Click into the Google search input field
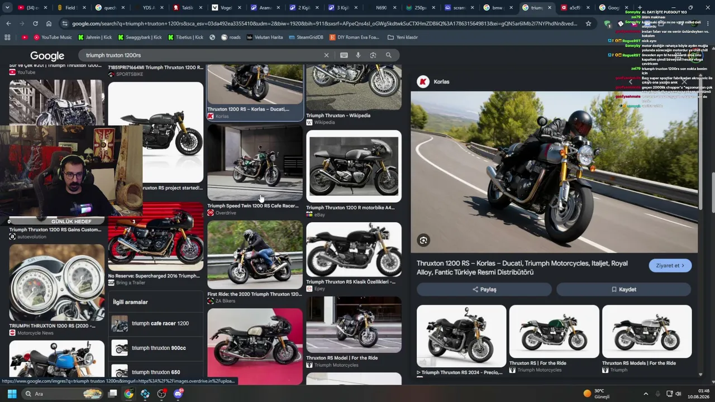715x402 pixels. pyautogui.click(x=201, y=55)
